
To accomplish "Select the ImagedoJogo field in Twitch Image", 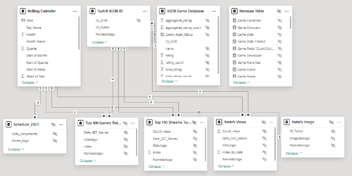I will point(301,138).
